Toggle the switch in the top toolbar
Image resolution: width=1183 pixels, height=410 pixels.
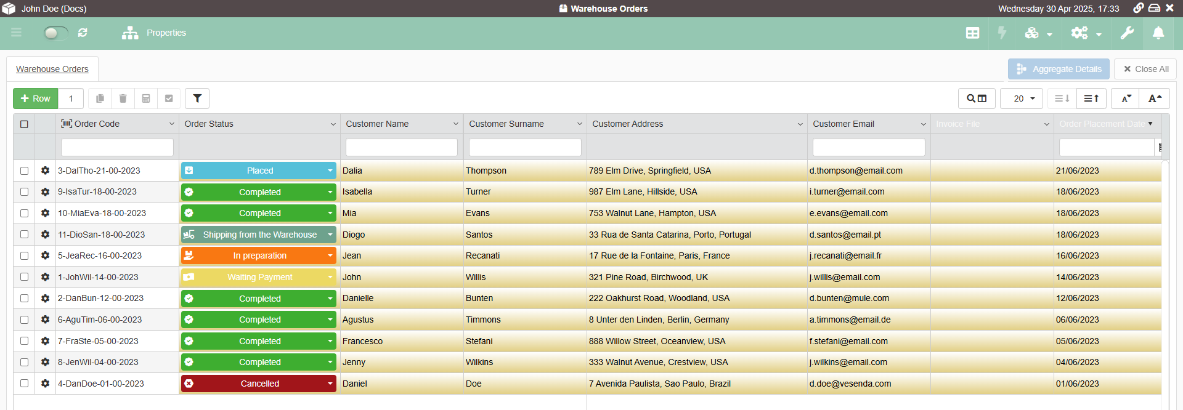(x=55, y=33)
